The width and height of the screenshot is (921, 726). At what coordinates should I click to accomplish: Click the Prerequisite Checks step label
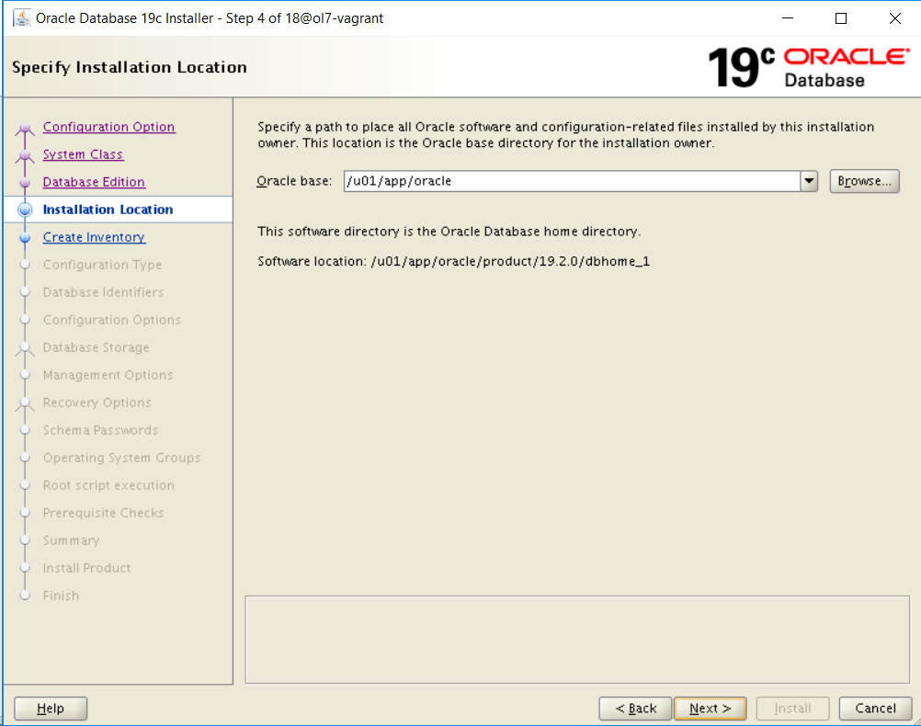click(103, 514)
